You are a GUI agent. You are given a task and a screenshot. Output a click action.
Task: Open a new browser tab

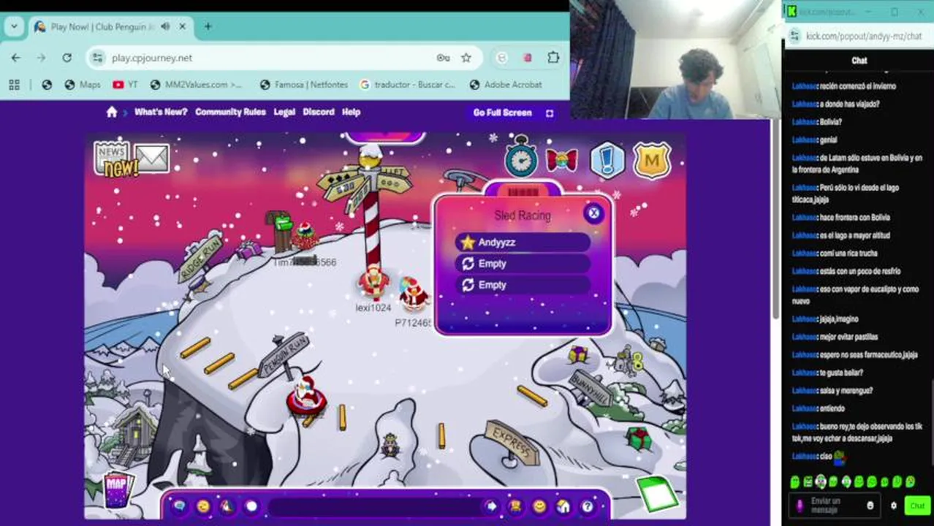tap(208, 26)
